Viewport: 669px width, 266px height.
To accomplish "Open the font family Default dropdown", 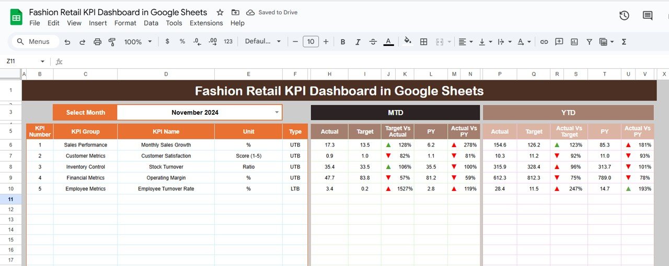I will pyautogui.click(x=263, y=42).
